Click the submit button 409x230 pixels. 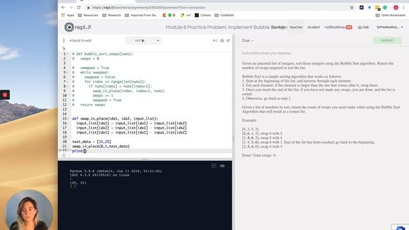click(x=387, y=40)
